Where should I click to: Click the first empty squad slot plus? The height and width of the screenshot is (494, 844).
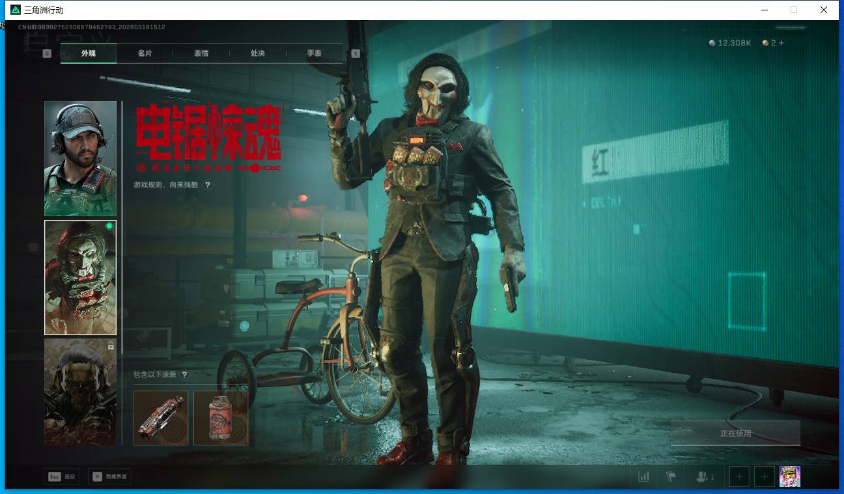(739, 477)
